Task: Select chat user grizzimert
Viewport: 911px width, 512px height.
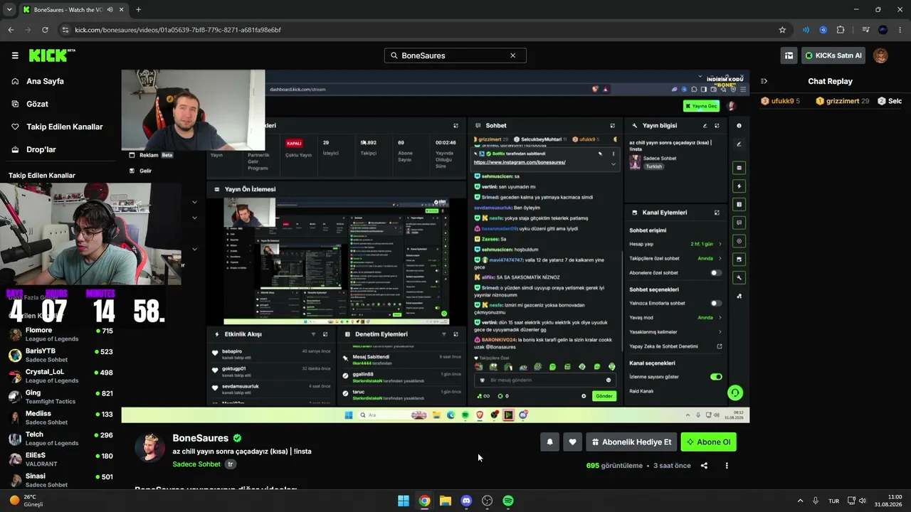Action: 843,101
